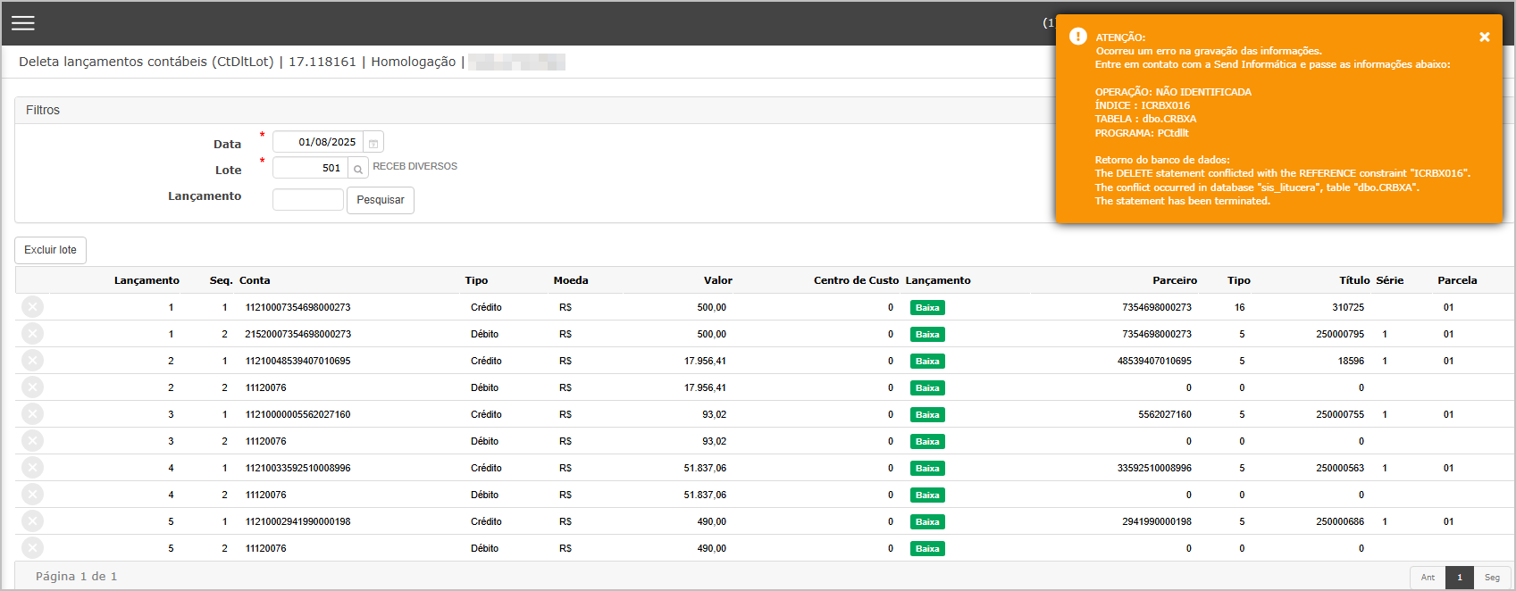The width and height of the screenshot is (1516, 591).
Task: Focus the Data field showing 01/08/2025
Action: coord(318,143)
